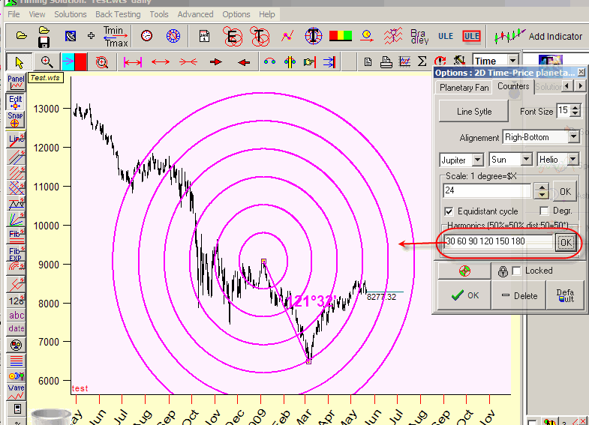Open the Jupiter planet dropdown

(477, 160)
